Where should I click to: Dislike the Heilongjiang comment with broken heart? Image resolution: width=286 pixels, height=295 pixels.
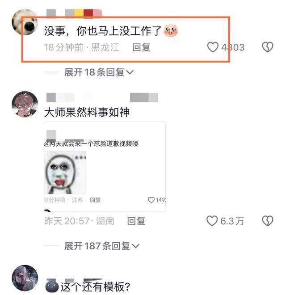tap(268, 47)
